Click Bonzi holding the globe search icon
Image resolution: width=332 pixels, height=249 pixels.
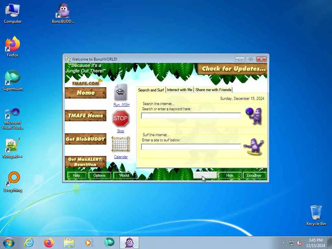coord(254,116)
